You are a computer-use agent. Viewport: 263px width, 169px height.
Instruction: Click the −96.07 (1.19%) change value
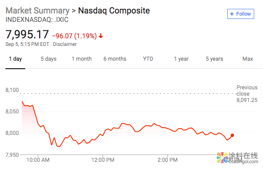coord(74,36)
